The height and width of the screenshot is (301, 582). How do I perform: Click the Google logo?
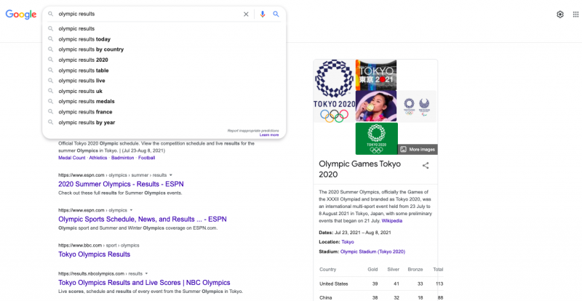21,14
